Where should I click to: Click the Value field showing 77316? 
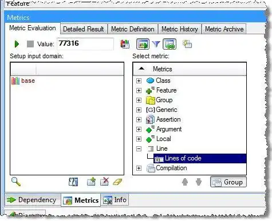(85, 44)
